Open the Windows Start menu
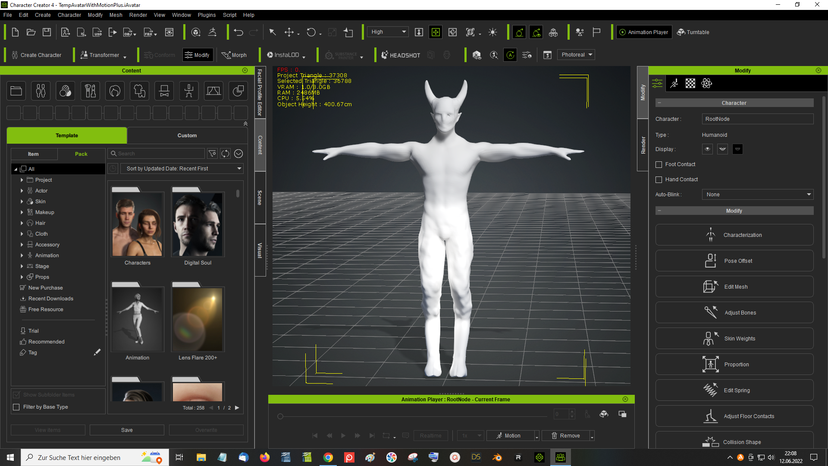Screen dimensions: 828x466 coord(10,457)
